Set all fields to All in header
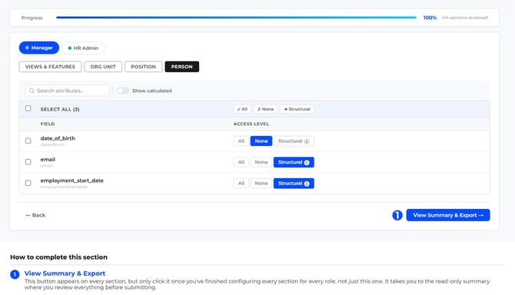Image resolution: width=515 pixels, height=295 pixels. [242, 109]
